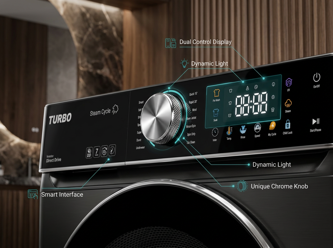Tap the drum indicator in display
Screen dimensions: 333x248
[x=273, y=110]
